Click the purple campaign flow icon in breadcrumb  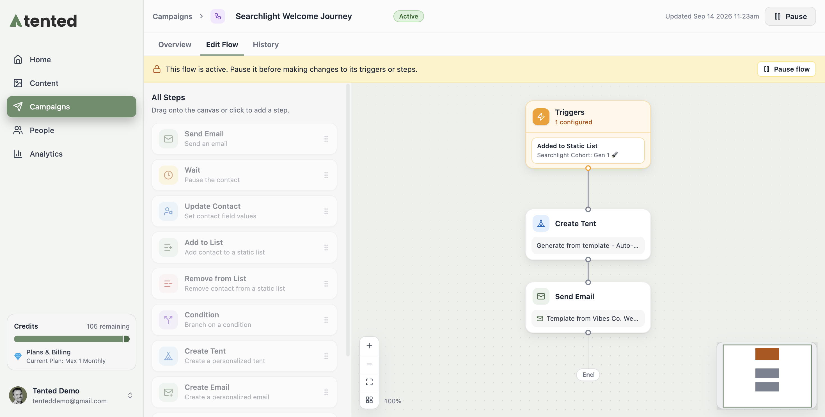217,16
